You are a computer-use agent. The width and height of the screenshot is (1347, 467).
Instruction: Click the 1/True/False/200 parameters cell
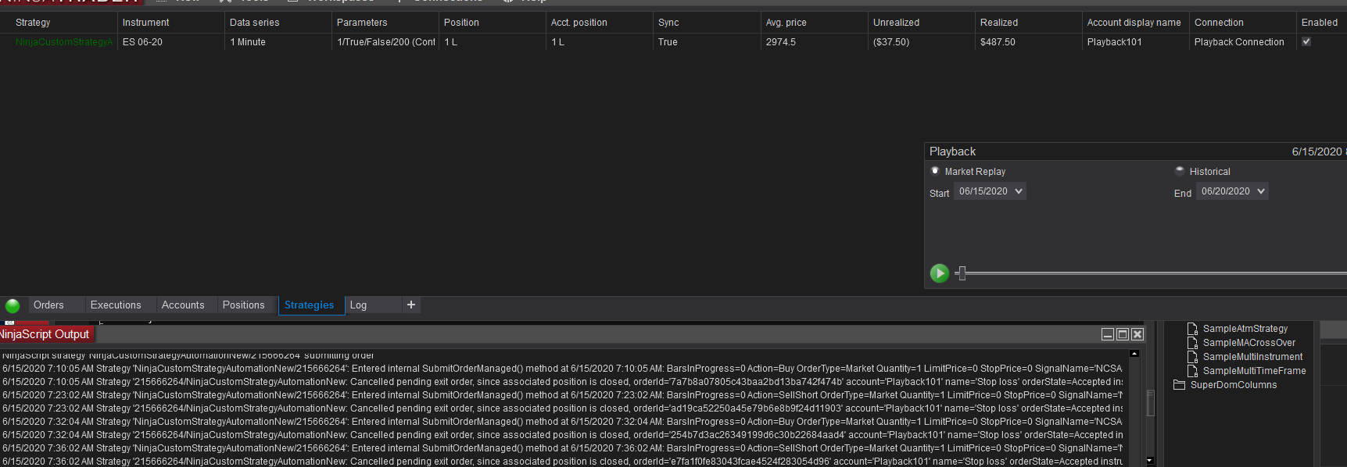coord(386,42)
